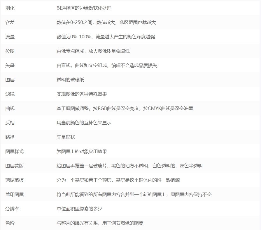Viewport: 261px width, 230px height.
Task: Select the 盖印图层 row label
Action: tap(13, 195)
